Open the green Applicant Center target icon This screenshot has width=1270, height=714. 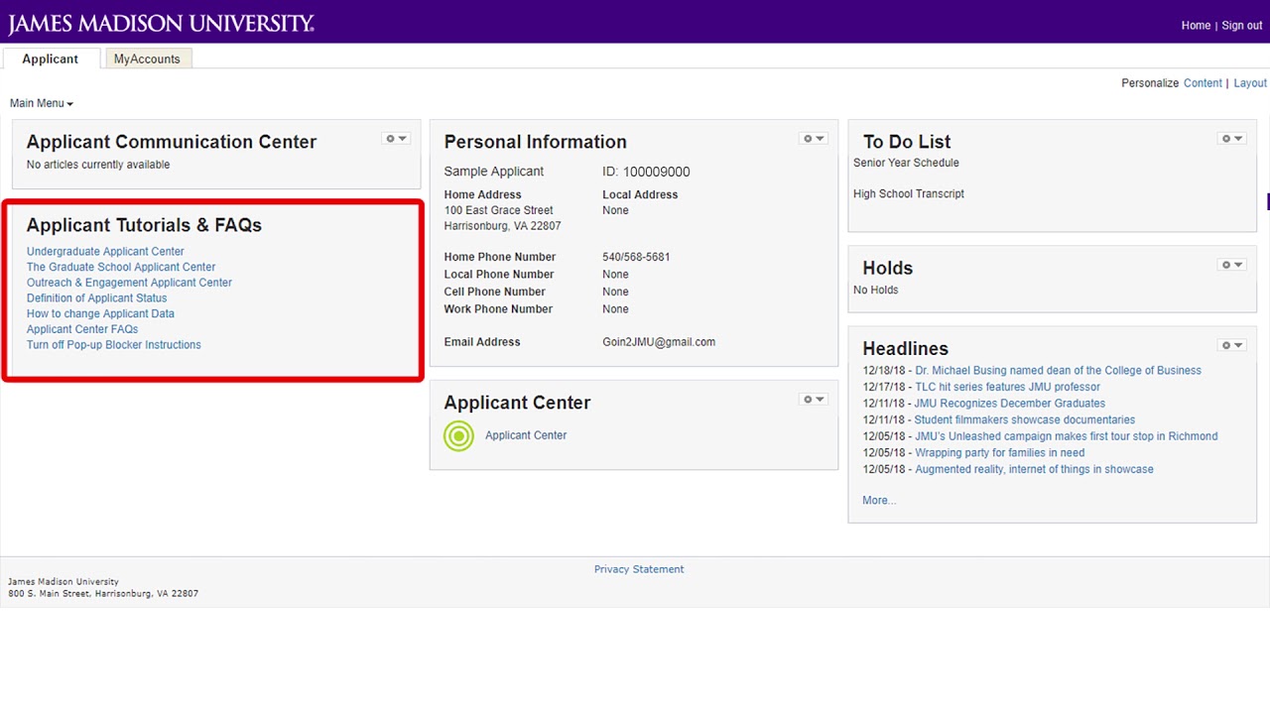458,435
